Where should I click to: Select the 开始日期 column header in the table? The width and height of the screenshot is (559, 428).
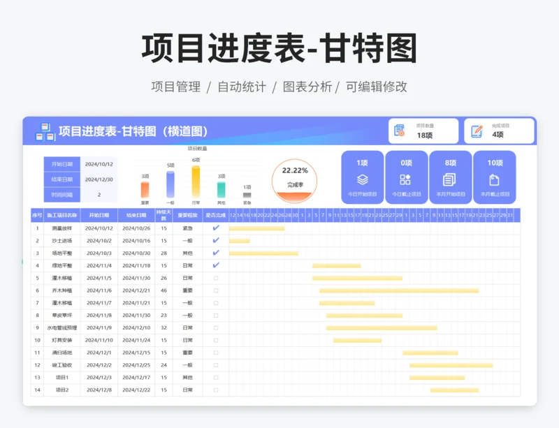click(99, 215)
